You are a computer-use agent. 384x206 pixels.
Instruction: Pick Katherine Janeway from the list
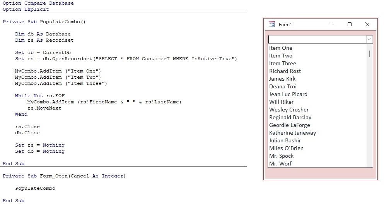[293, 133]
